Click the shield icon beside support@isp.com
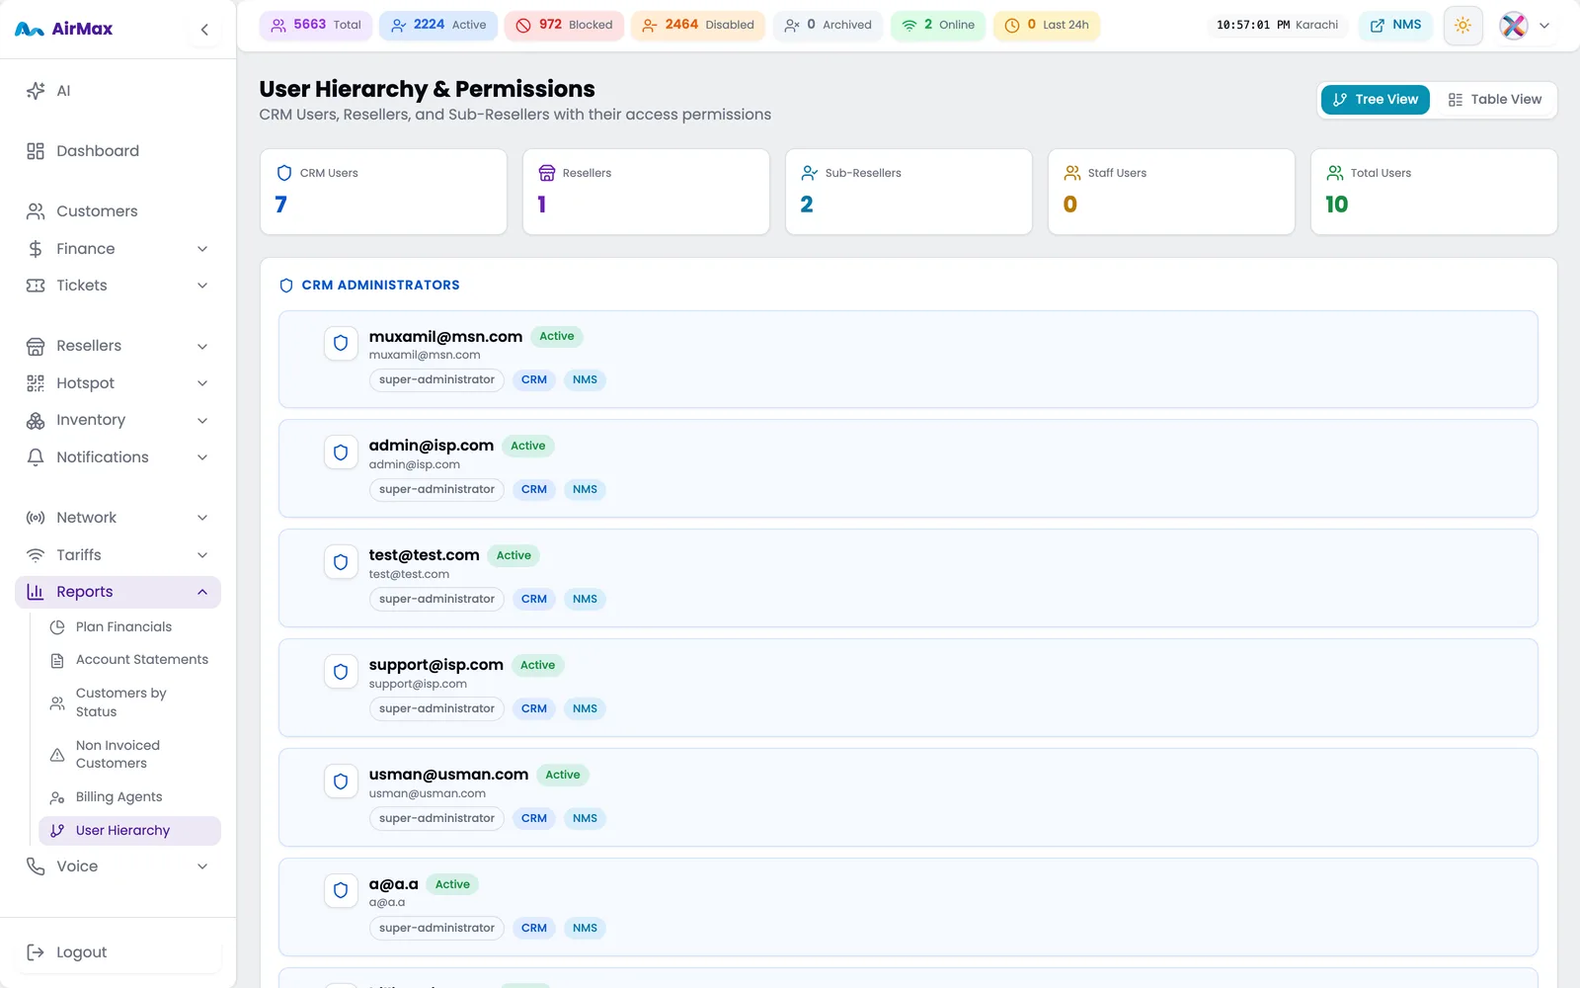 (x=341, y=672)
